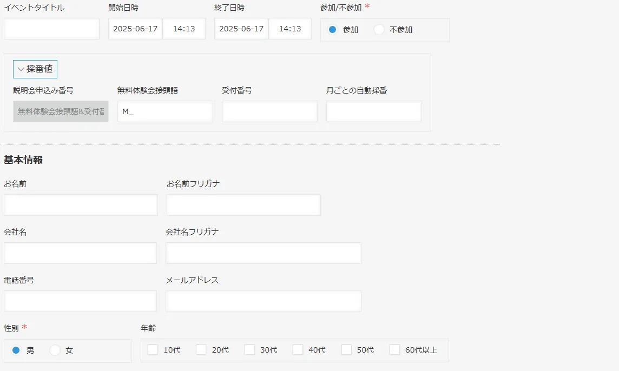Tick the 40代 age checkbox

[x=298, y=350]
